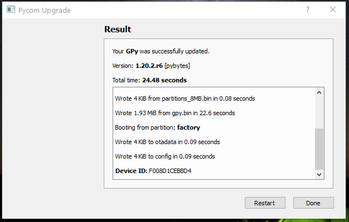Click the Result heading
349x222 pixels.
(x=118, y=29)
